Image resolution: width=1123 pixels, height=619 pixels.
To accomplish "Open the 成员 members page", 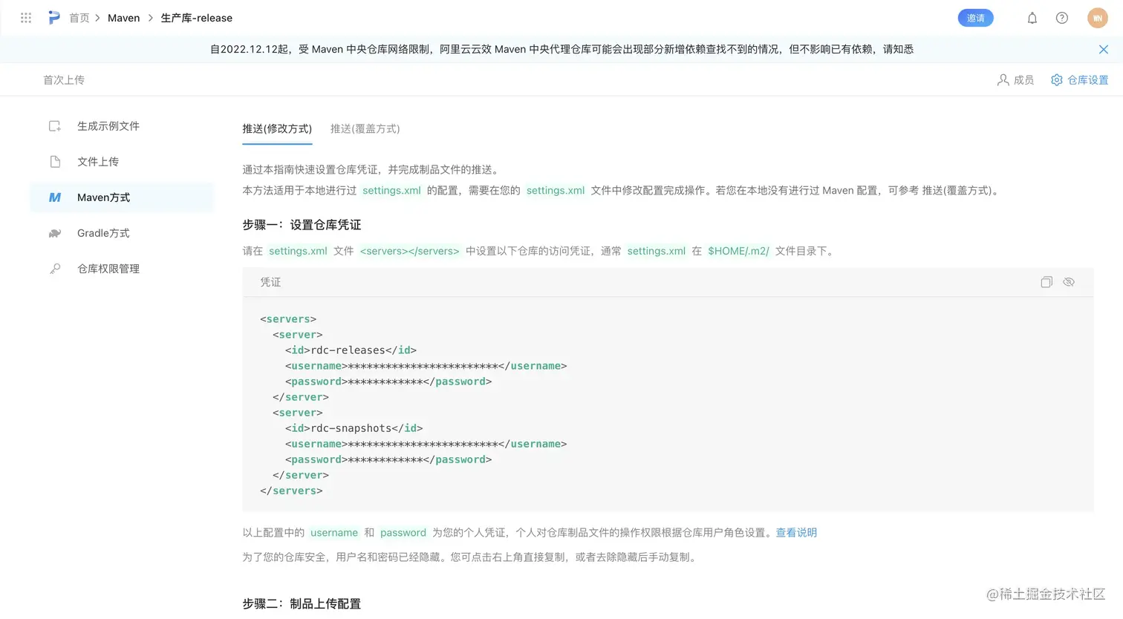I will click(1015, 79).
